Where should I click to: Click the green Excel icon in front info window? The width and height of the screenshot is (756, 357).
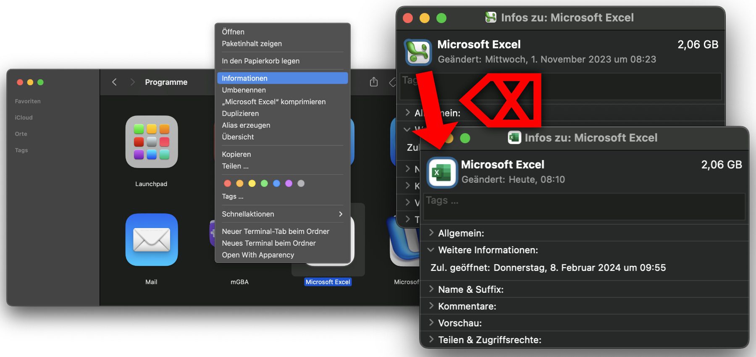(442, 172)
